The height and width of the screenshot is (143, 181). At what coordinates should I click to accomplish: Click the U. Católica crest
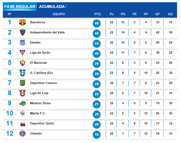coord(22,73)
